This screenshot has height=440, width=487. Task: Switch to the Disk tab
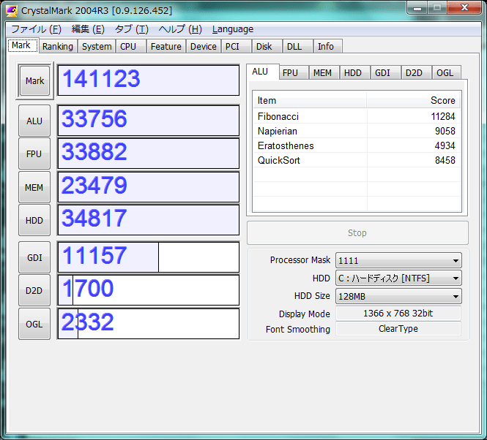click(267, 46)
